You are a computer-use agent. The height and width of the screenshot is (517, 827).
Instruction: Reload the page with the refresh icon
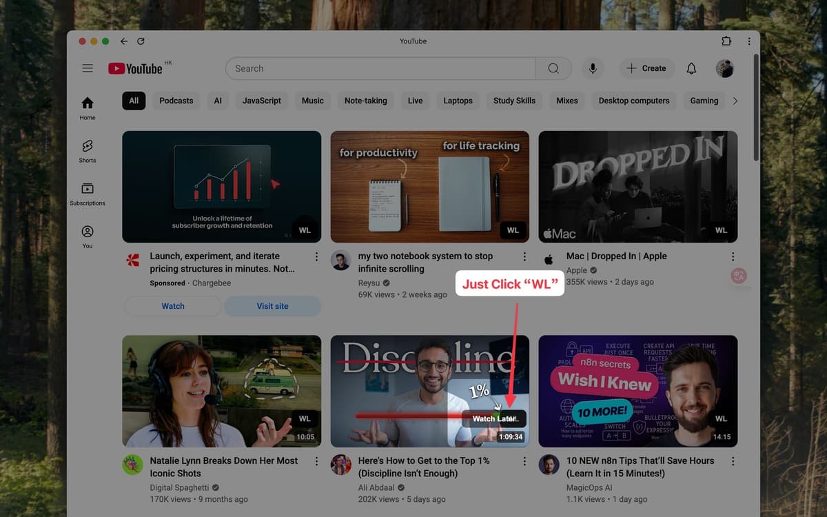[x=141, y=41]
